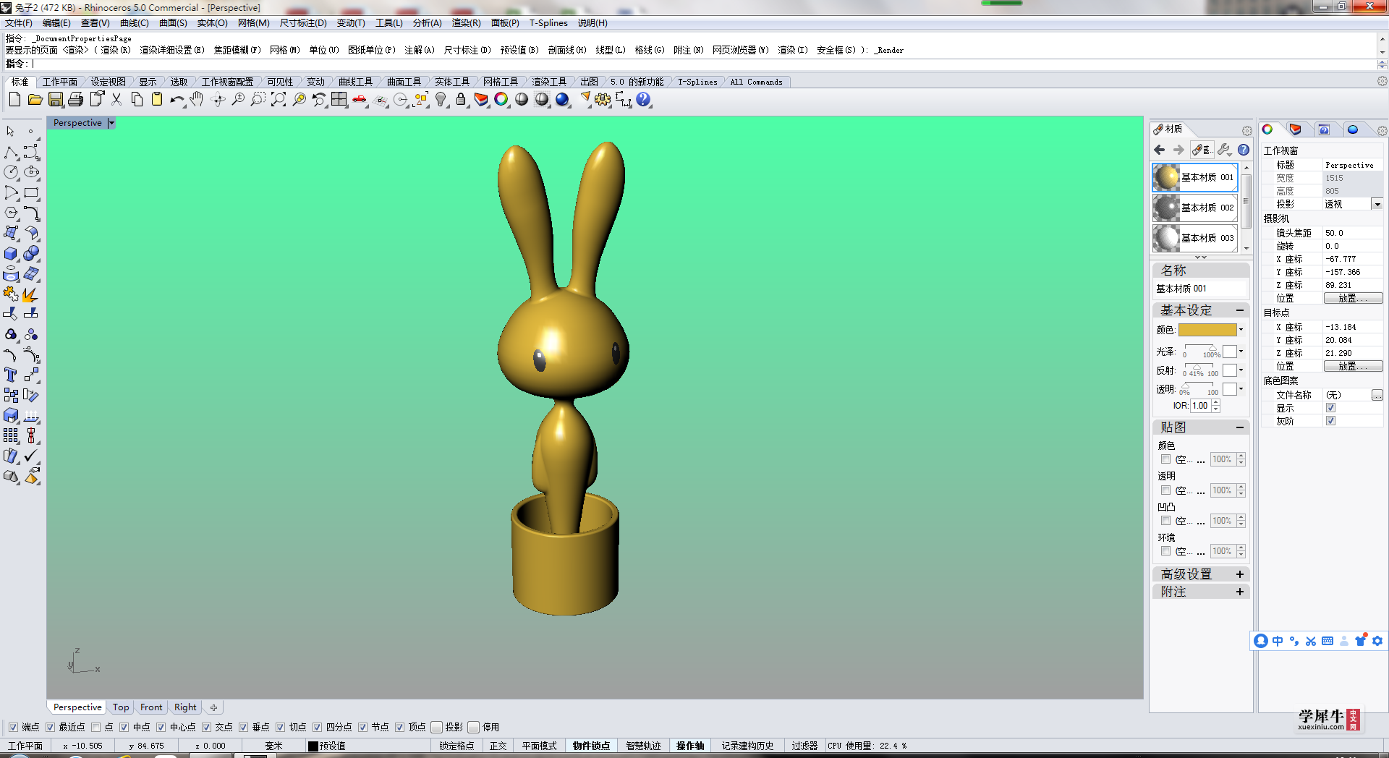This screenshot has width=1389, height=758.
Task: Select the Box solid tool in sidebar
Action: click(x=11, y=254)
